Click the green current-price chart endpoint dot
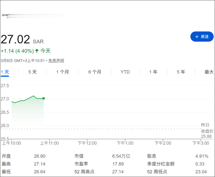Viewport: 215px width, 177px height. click(44, 98)
